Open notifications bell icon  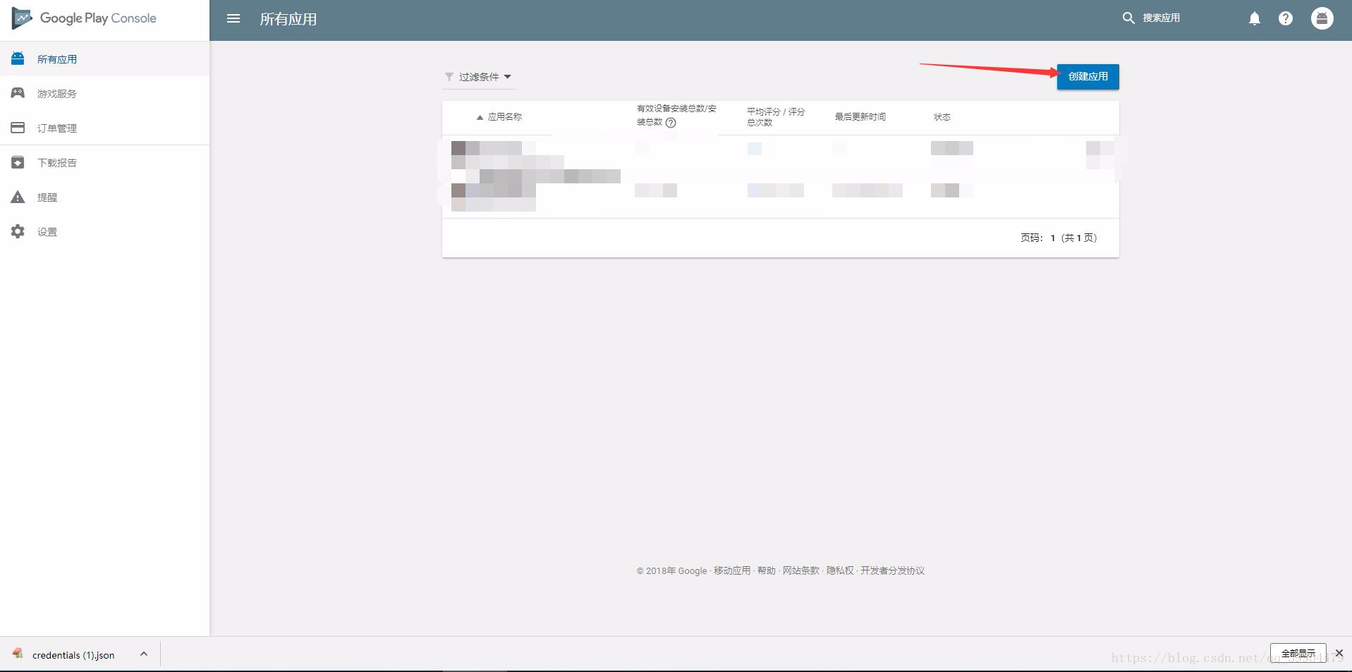coord(1255,18)
